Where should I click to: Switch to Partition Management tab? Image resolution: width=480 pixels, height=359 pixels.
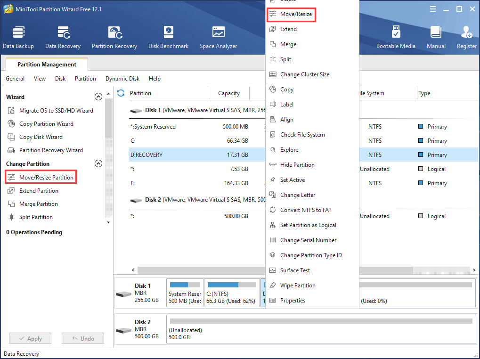click(x=47, y=64)
